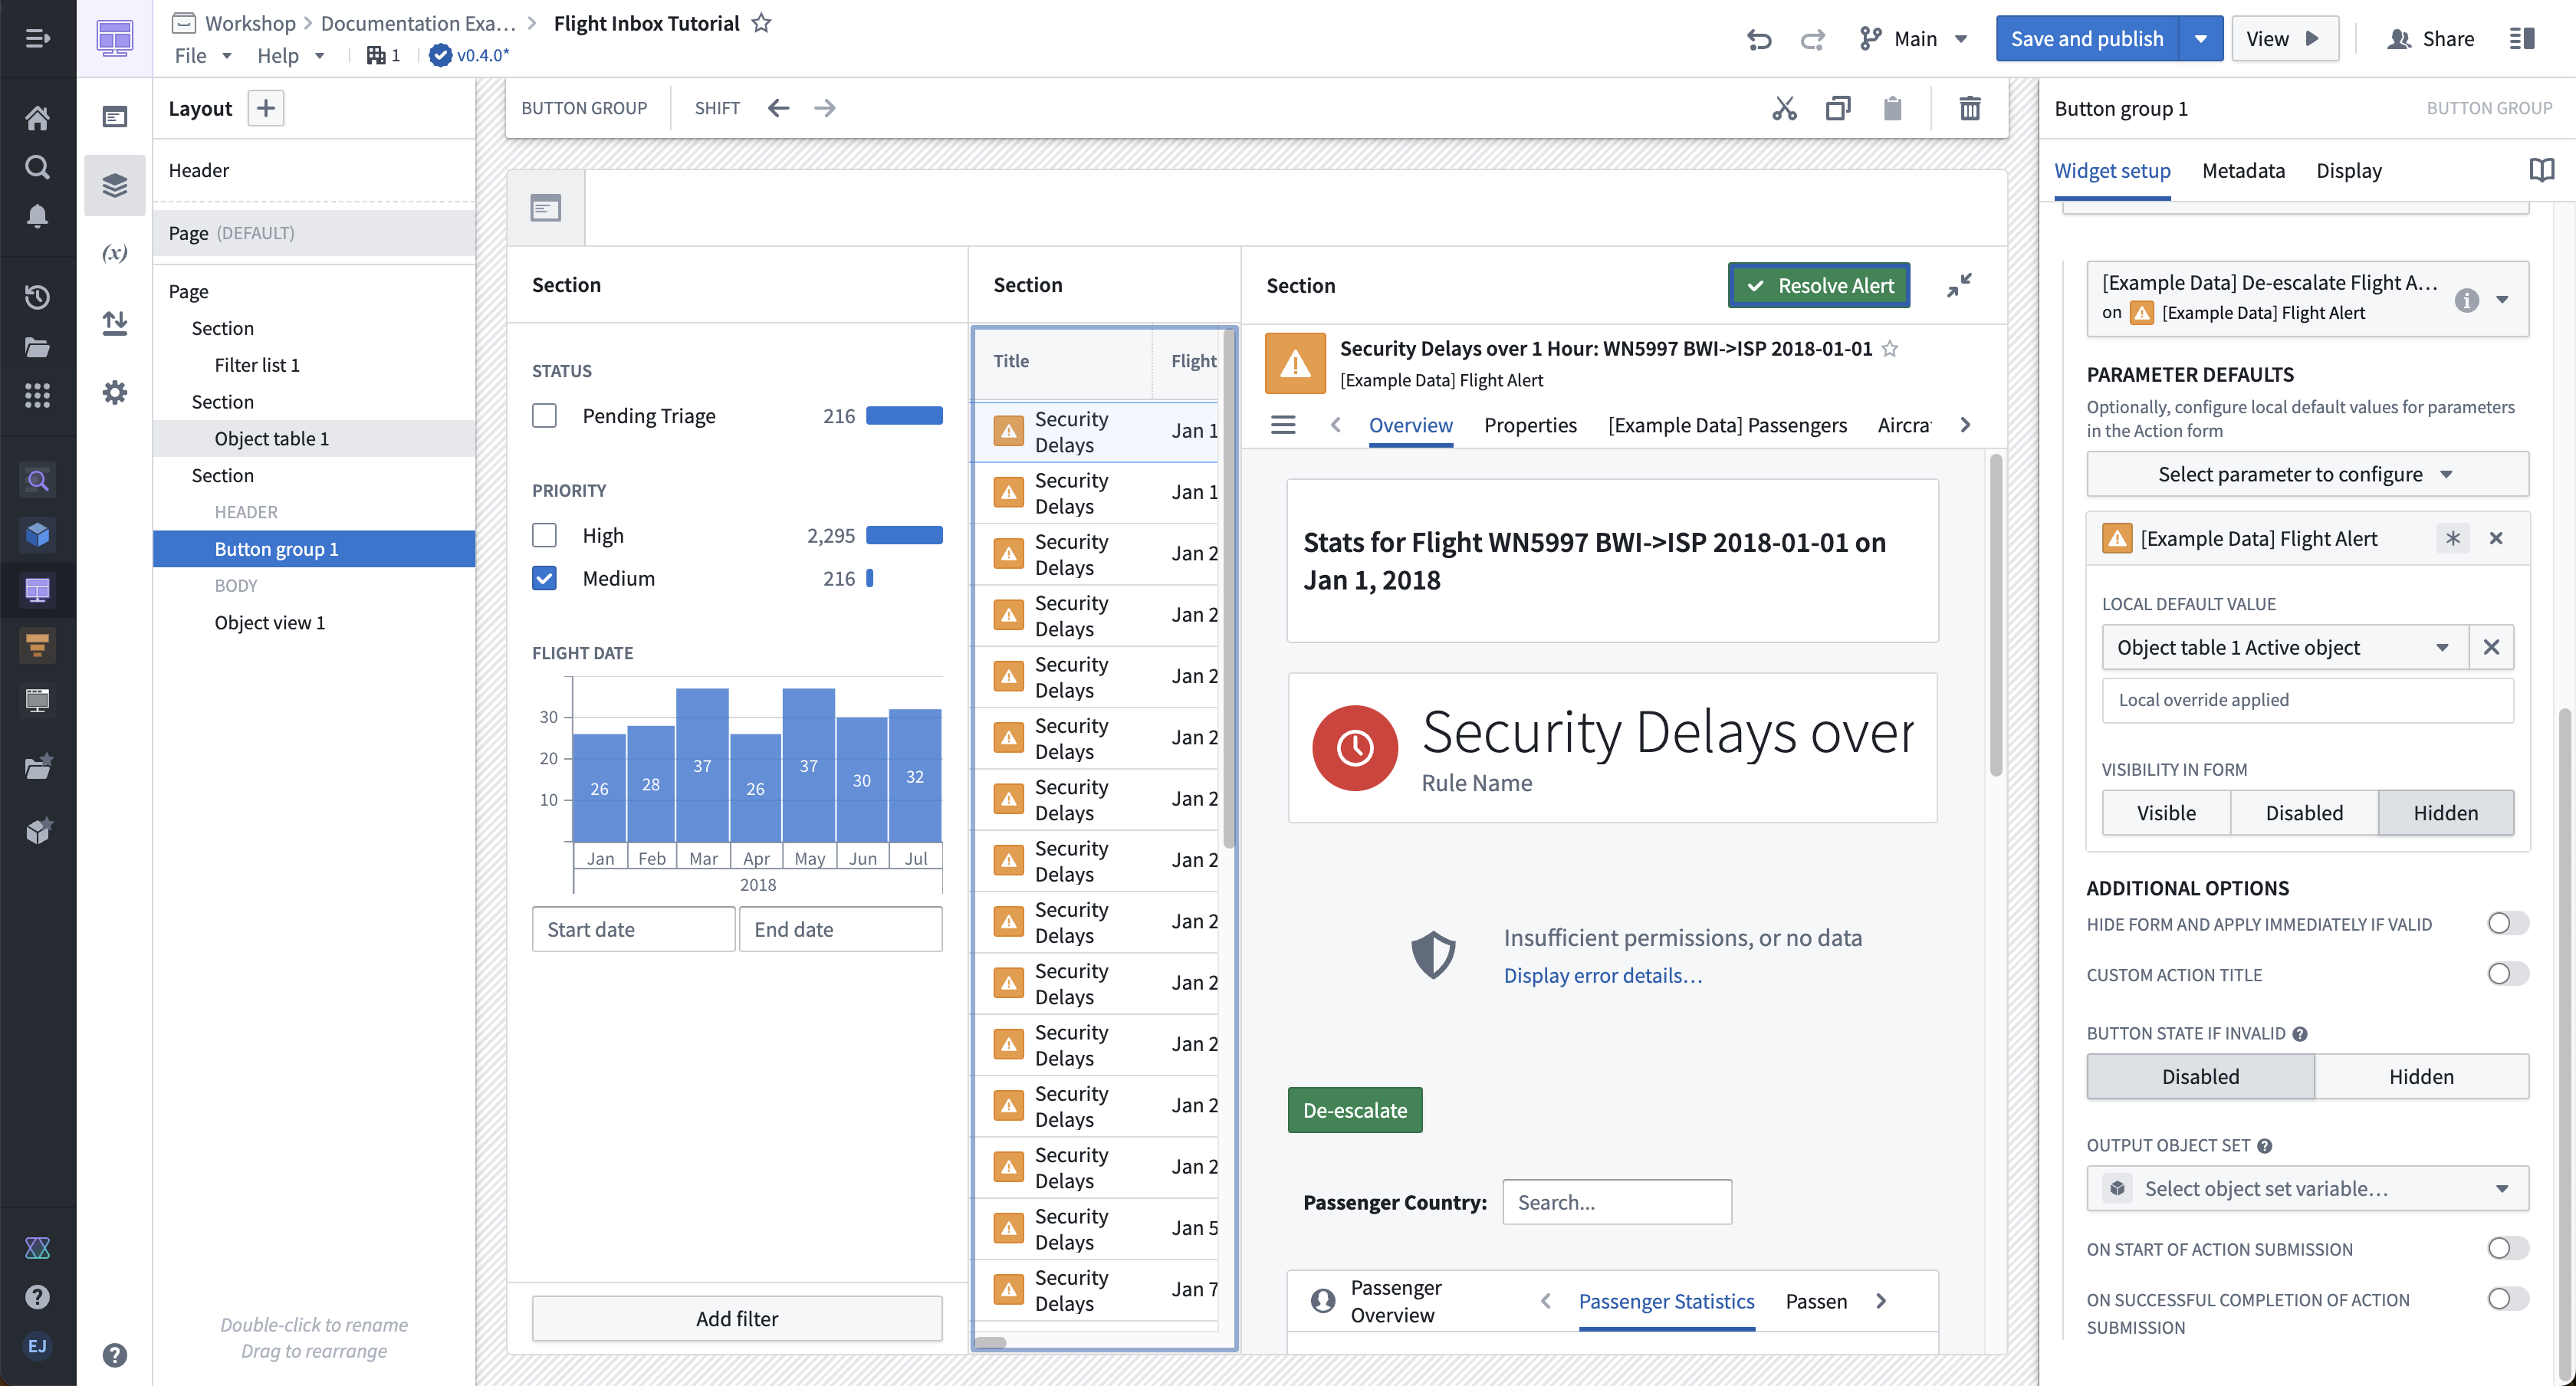Open the history clock icon in sidebar

37,296
